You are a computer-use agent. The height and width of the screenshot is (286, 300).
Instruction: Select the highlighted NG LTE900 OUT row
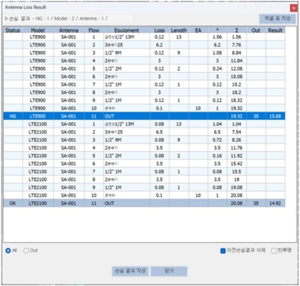pos(144,116)
